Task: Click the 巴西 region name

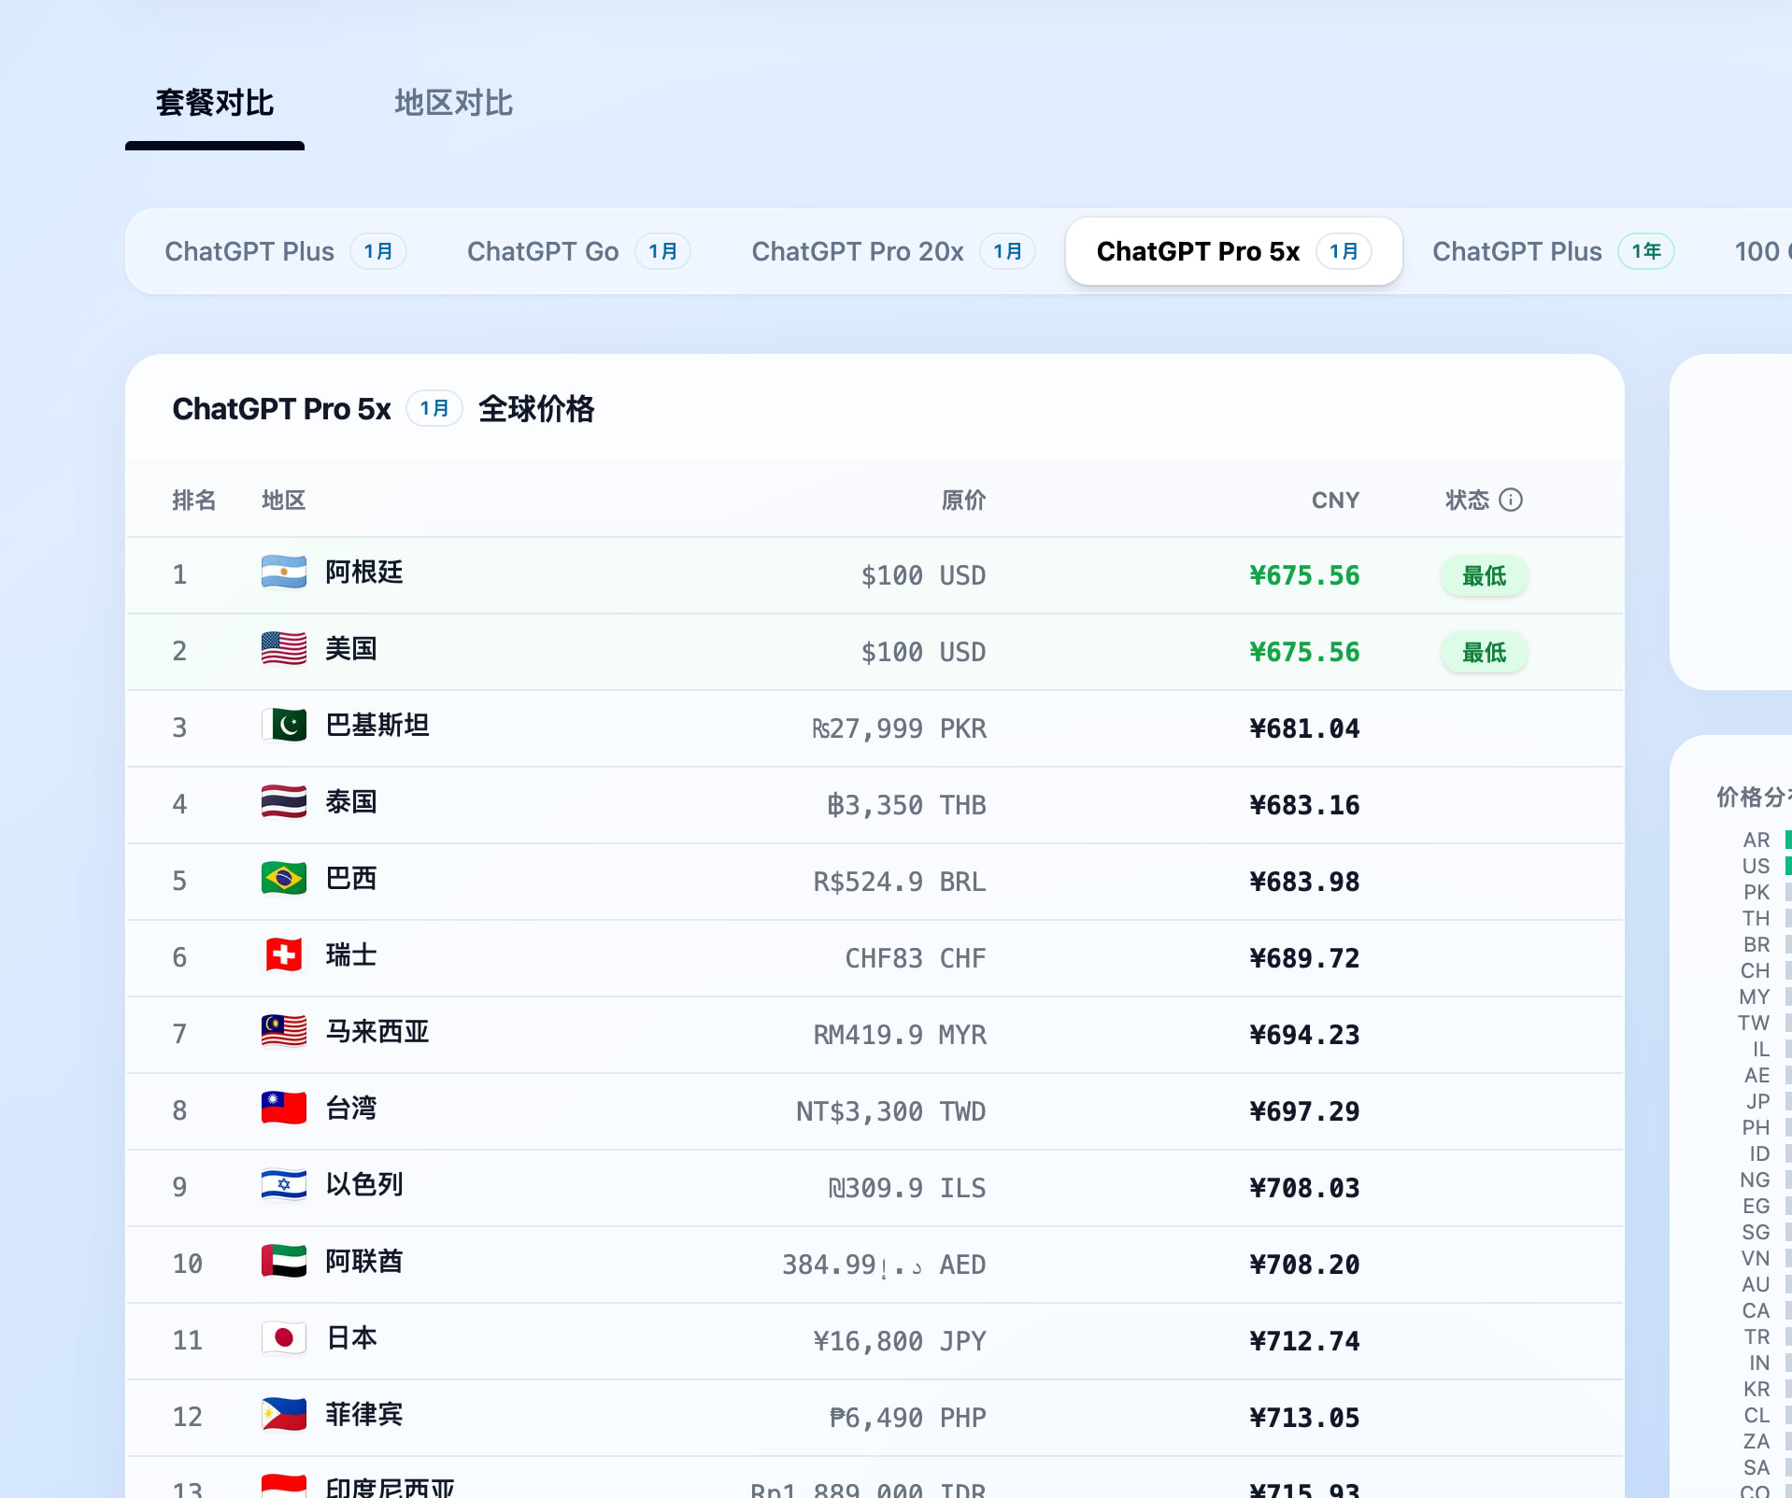Action: pos(350,879)
